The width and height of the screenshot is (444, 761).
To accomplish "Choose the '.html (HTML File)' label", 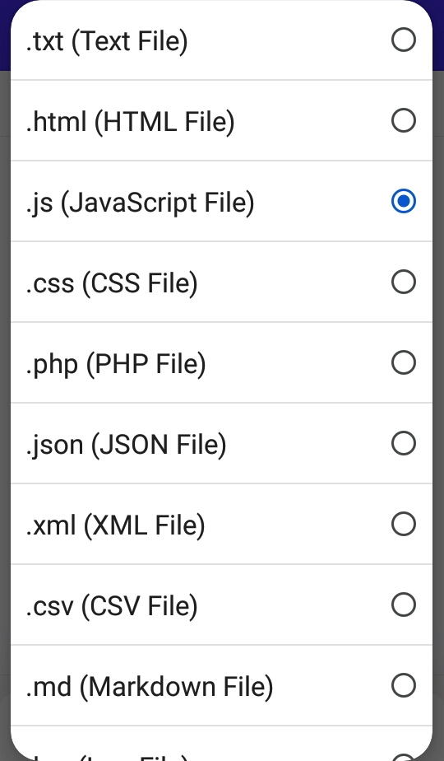I will 130,121.
